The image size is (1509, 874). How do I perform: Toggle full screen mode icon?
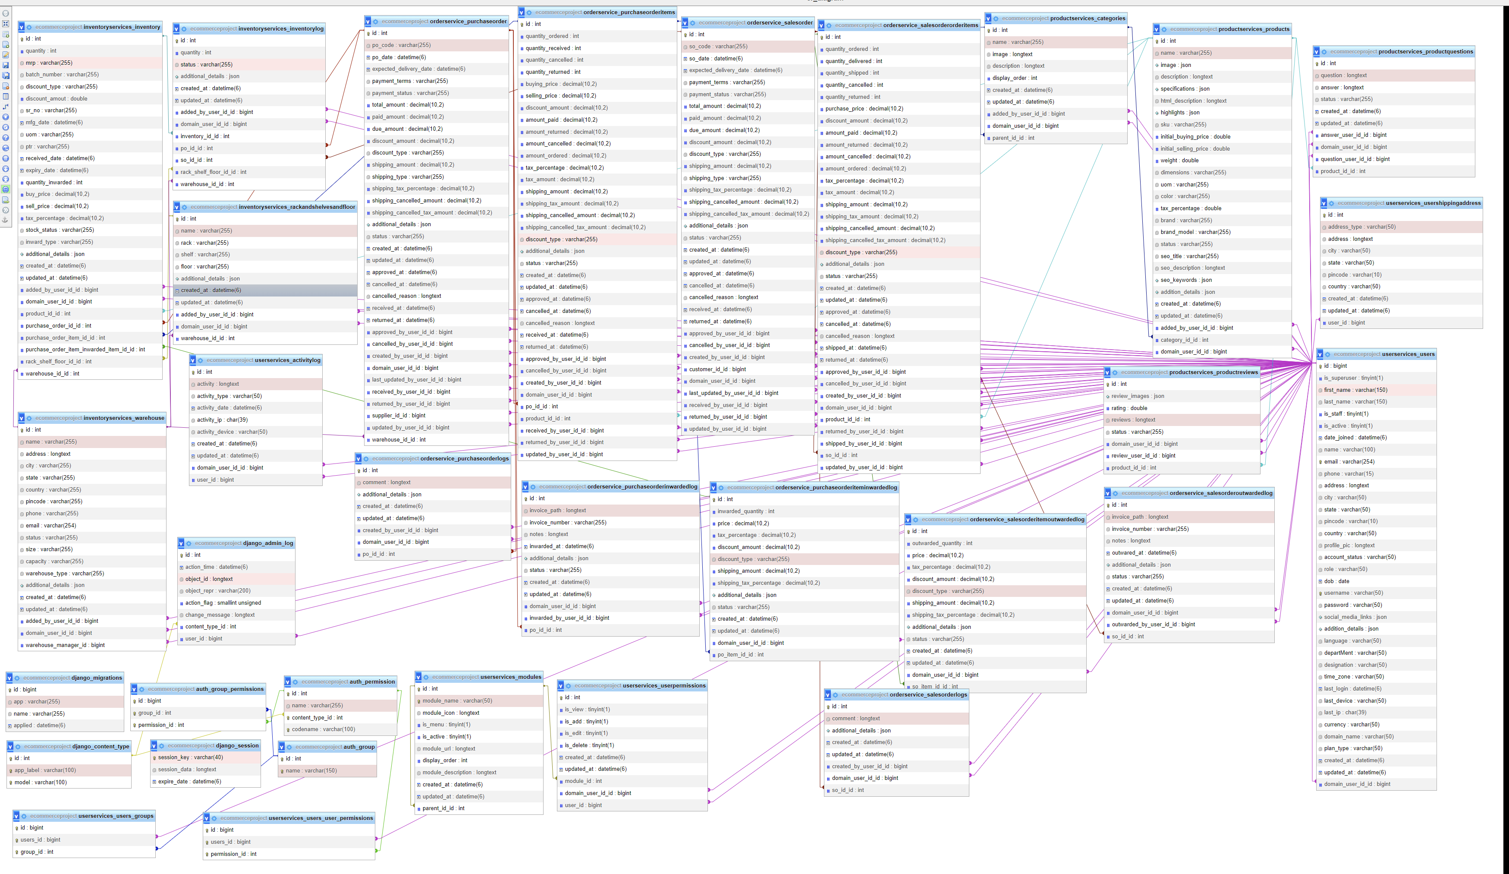click(x=5, y=24)
